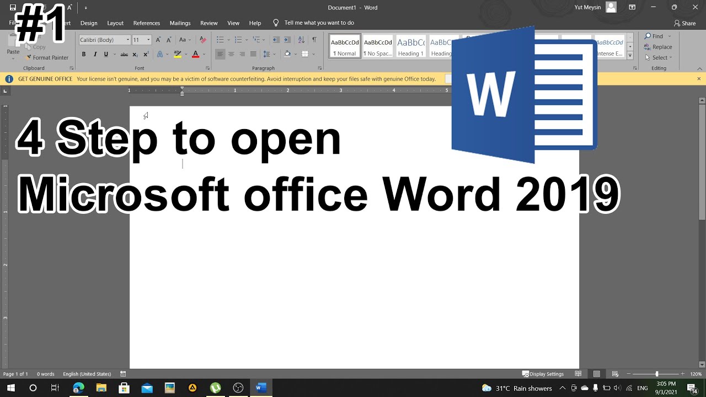Image resolution: width=706 pixels, height=397 pixels.
Task: Open Paragraph settings dialog launcher
Action: pyautogui.click(x=320, y=68)
